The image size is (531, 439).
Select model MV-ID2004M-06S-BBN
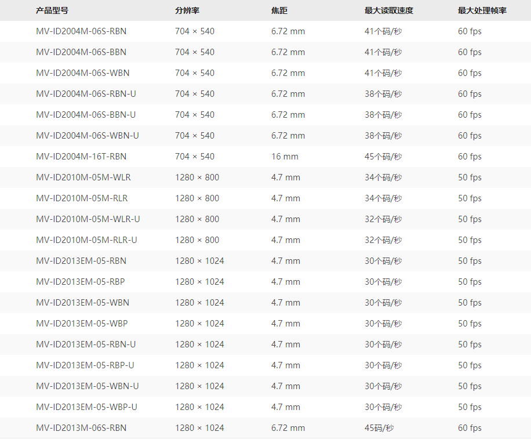(x=81, y=52)
